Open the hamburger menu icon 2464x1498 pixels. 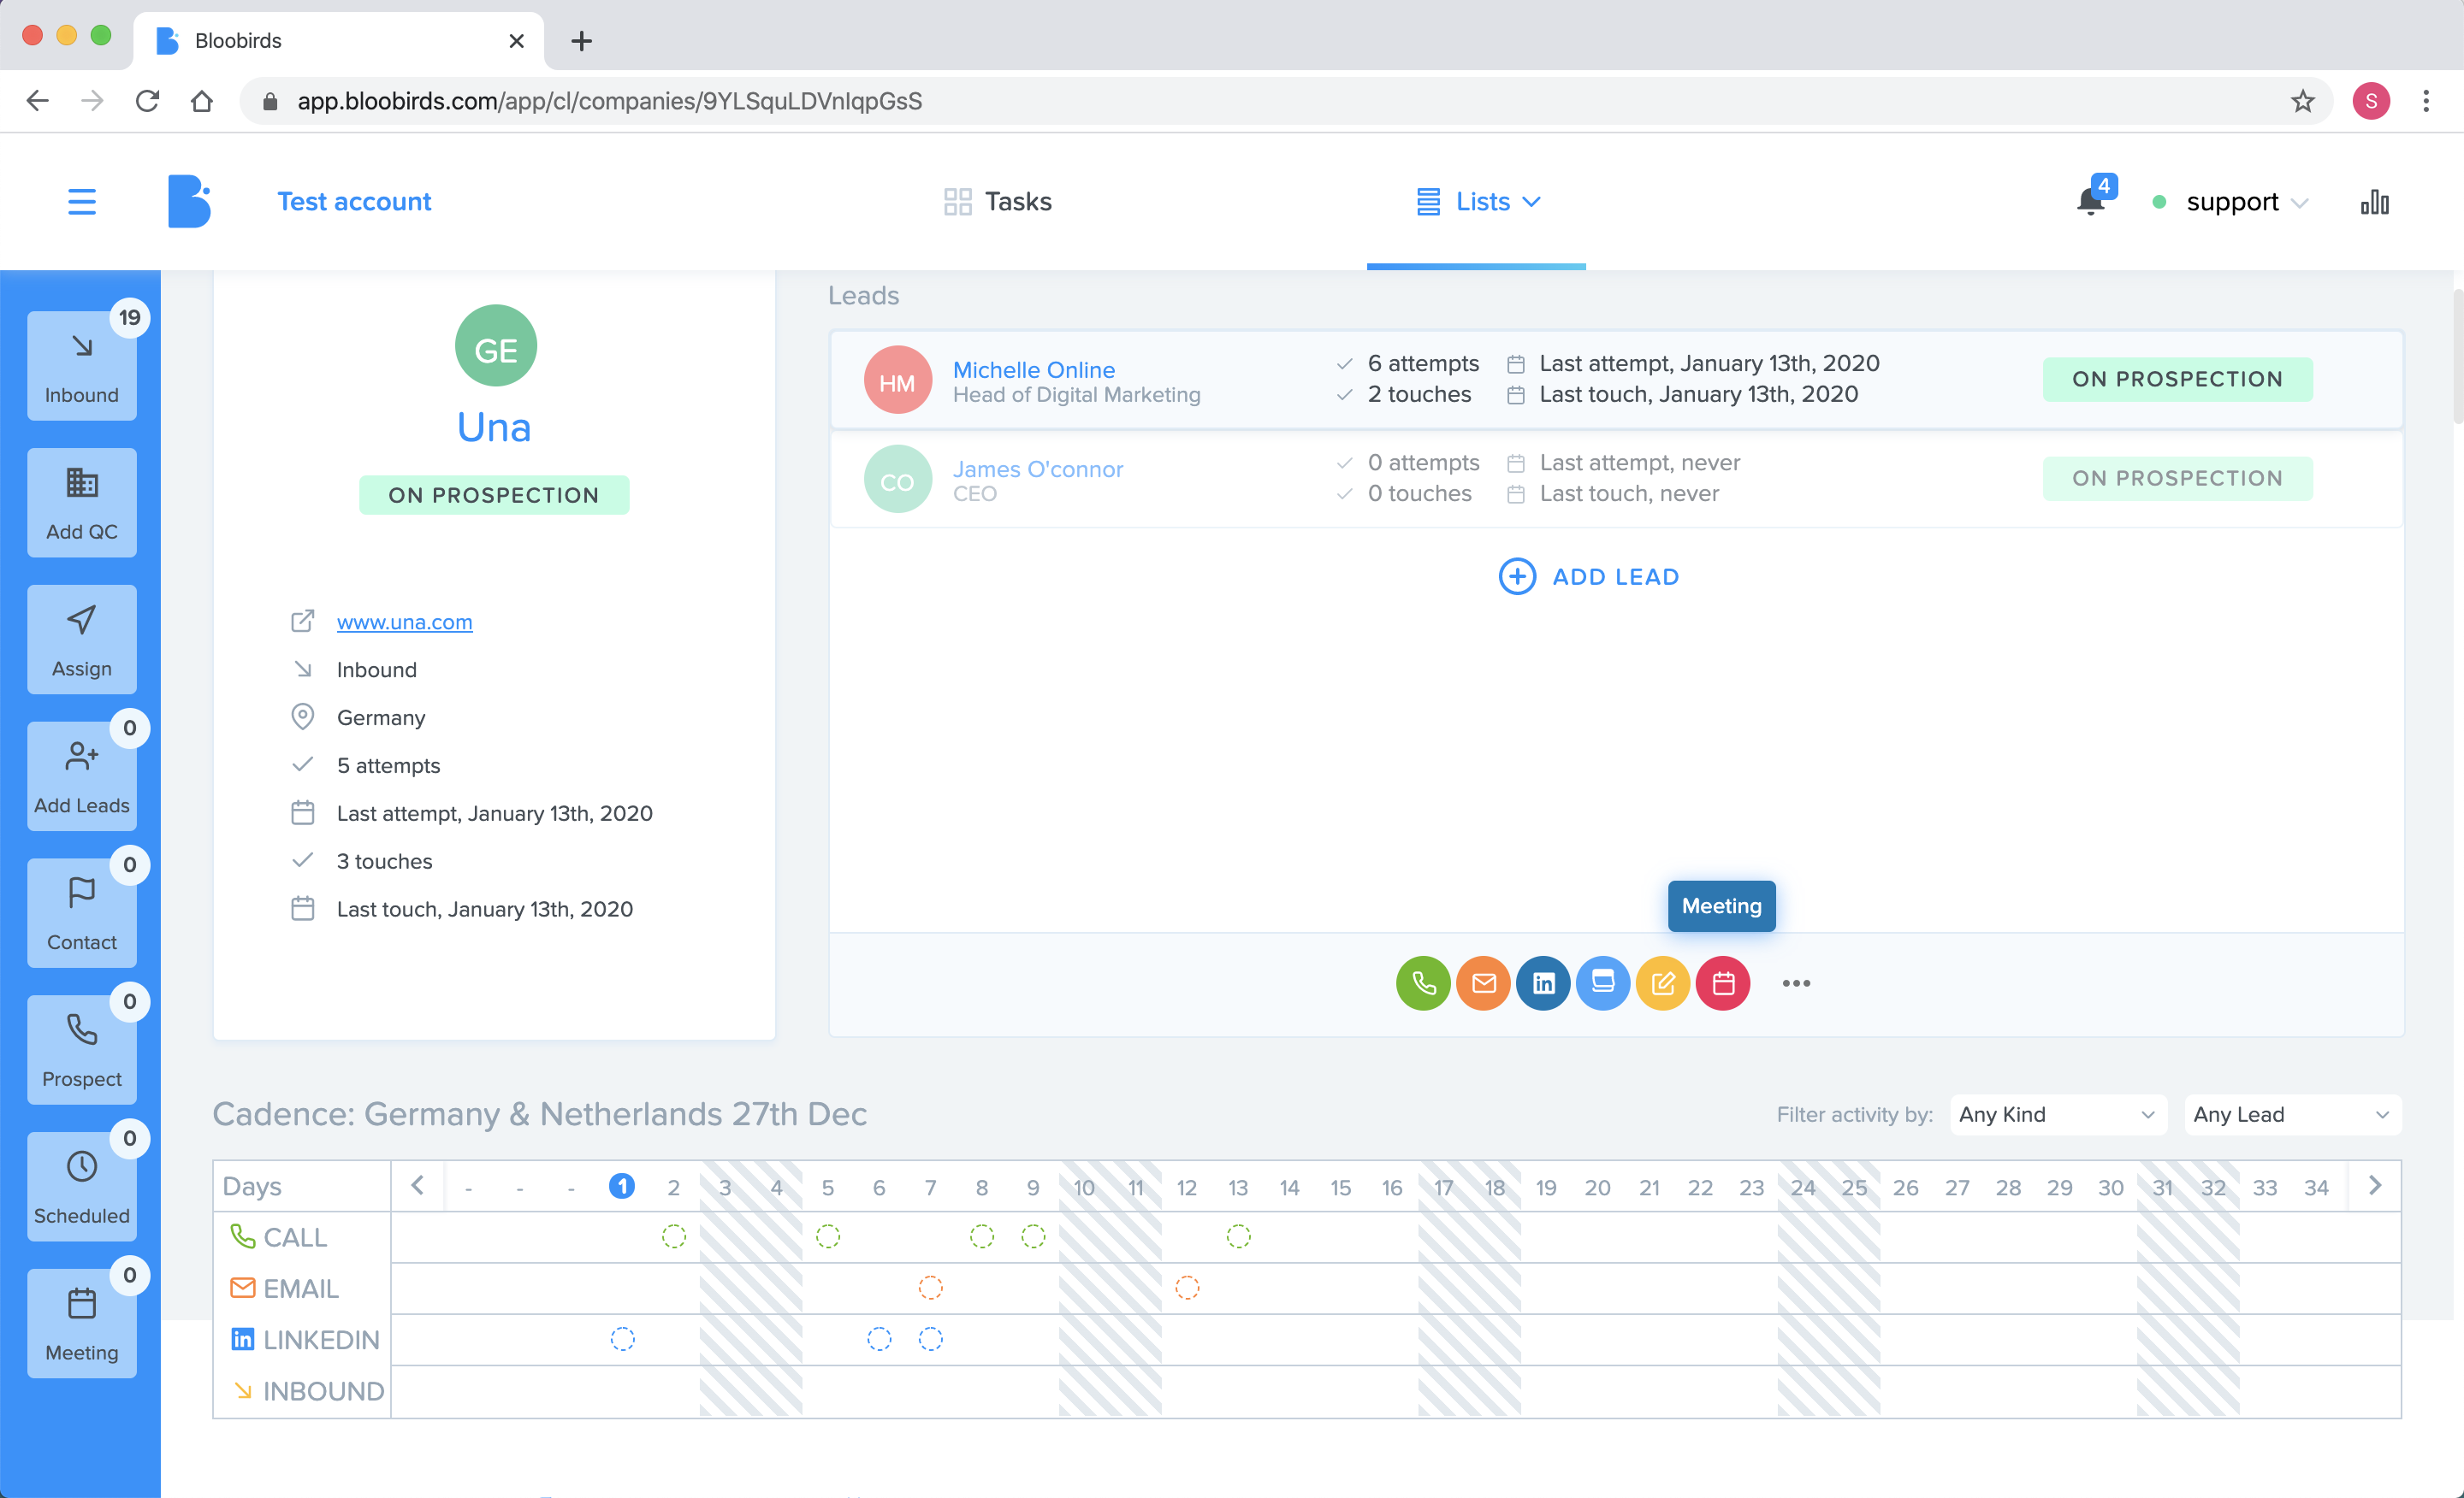tap(82, 202)
